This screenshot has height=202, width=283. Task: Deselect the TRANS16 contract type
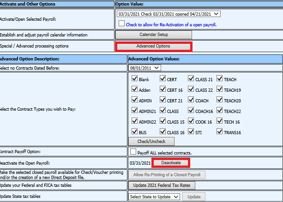[x=220, y=132]
